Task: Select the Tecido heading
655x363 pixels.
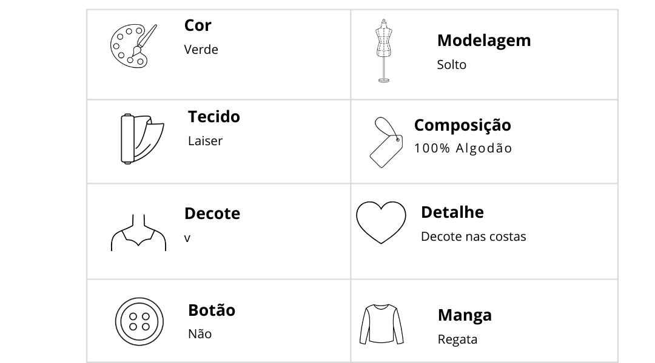Action: tap(214, 117)
